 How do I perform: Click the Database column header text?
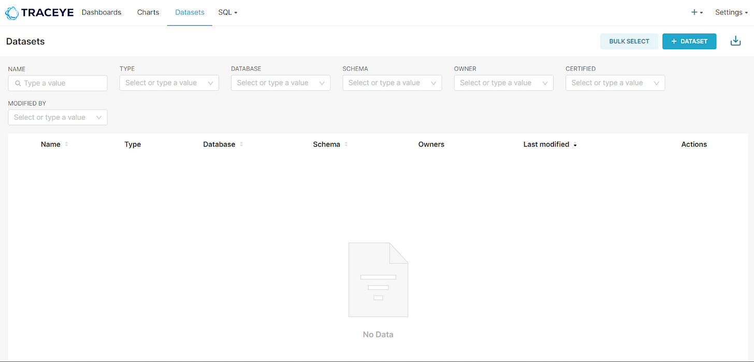pos(219,144)
